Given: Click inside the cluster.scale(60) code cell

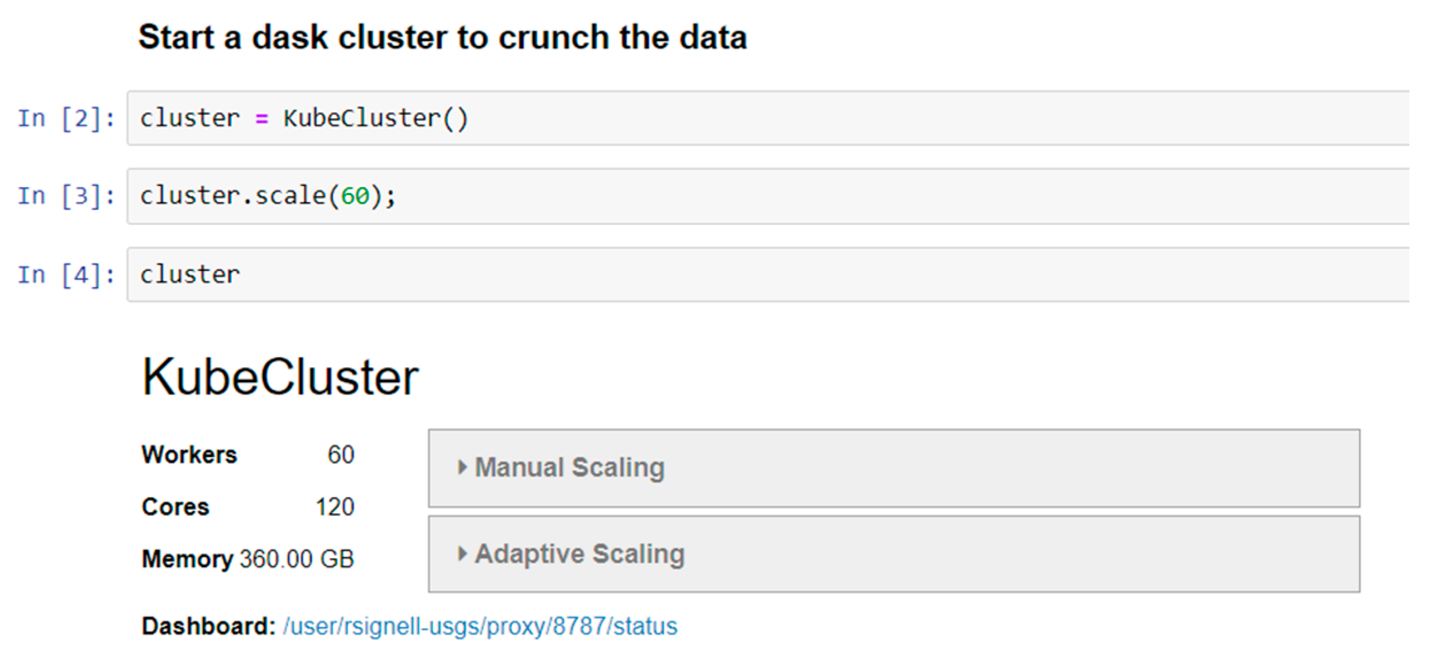Looking at the screenshot, I should pyautogui.click(x=768, y=196).
